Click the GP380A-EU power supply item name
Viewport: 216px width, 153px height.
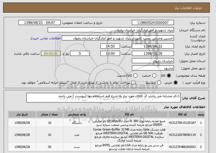tap(129, 123)
